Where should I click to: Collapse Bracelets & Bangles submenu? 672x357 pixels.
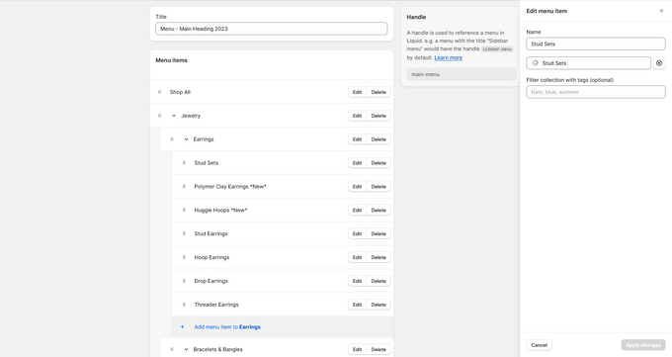coord(186,349)
